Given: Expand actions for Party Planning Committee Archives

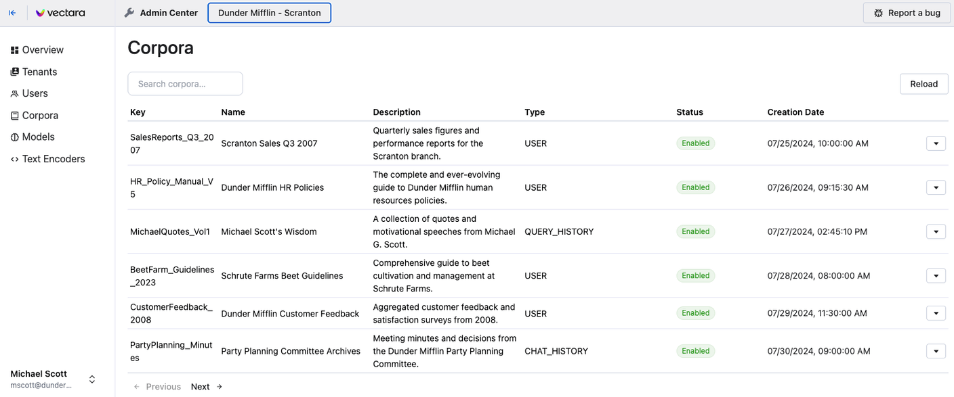Looking at the screenshot, I should [936, 351].
